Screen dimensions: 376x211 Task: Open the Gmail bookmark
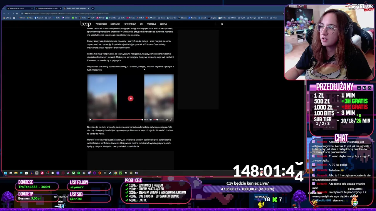[x=22, y=18]
